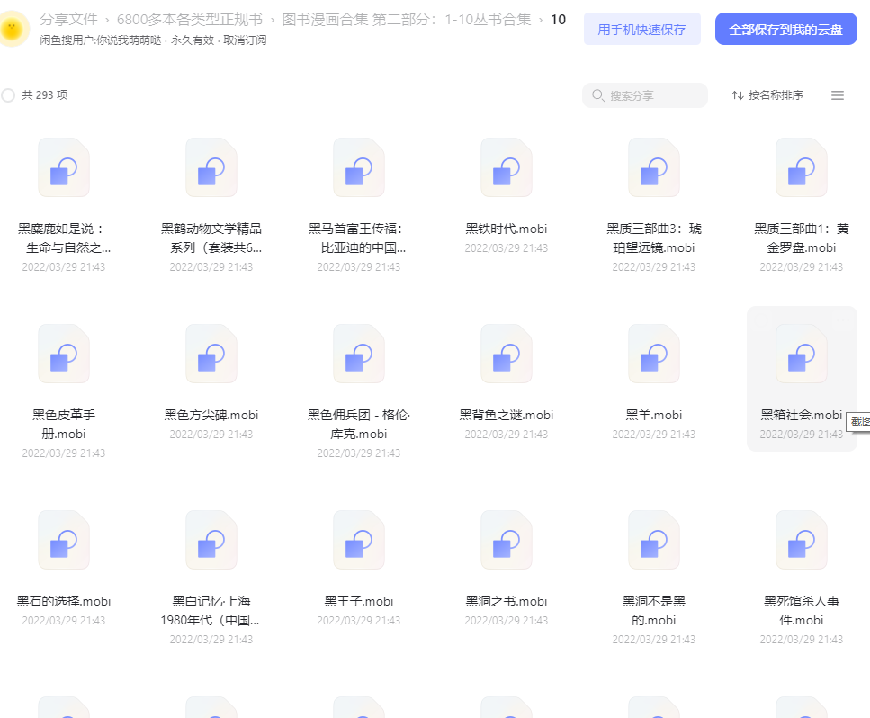Open file icon for 黑背鱼之谜.mobi
This screenshot has width=870, height=718.
507,354
